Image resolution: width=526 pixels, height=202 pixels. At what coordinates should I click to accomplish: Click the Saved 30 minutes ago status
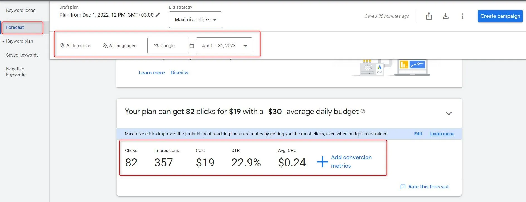point(387,16)
